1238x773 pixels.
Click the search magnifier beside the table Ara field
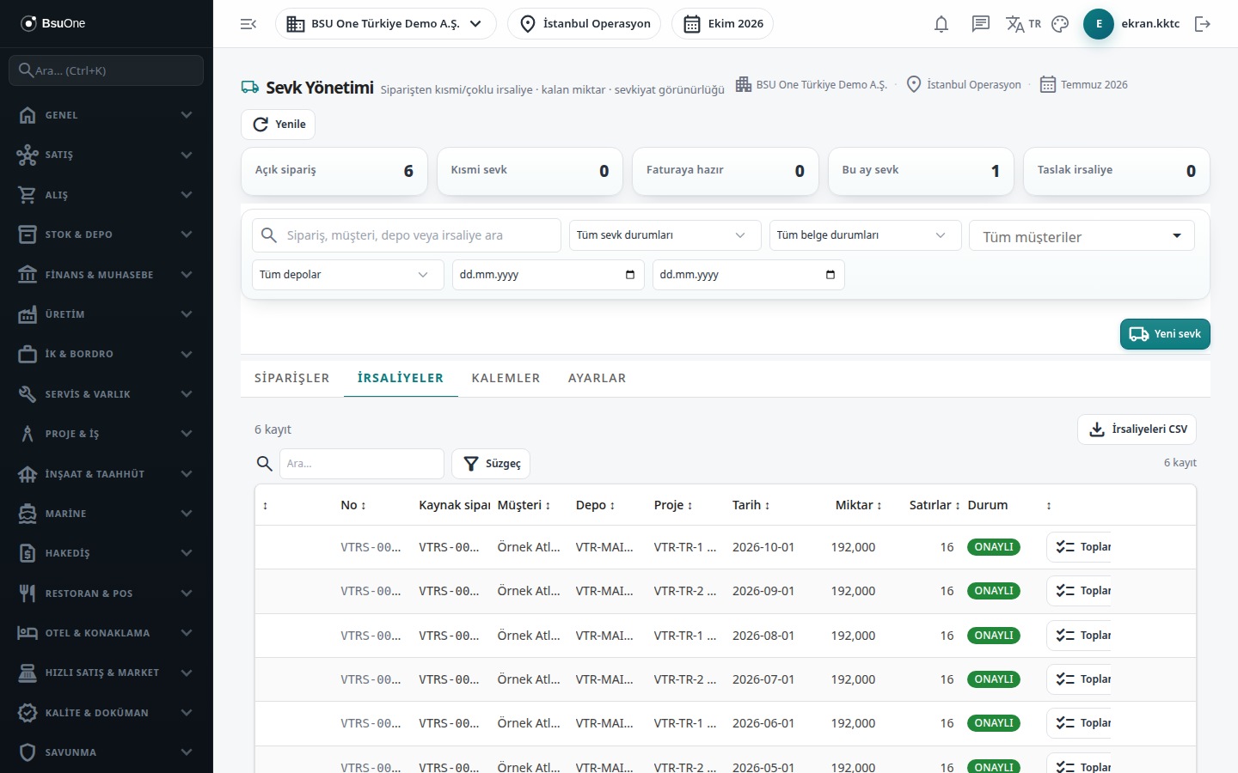(x=265, y=464)
